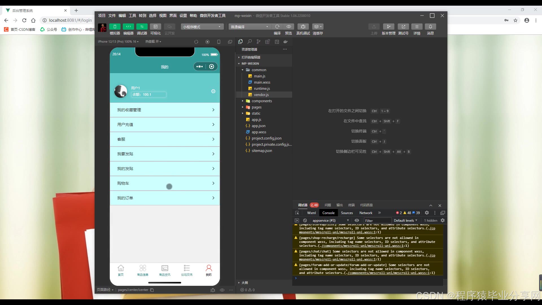Click the 预览 eye icon in toolbar
The width and height of the screenshot is (542, 305).
[x=289, y=27]
